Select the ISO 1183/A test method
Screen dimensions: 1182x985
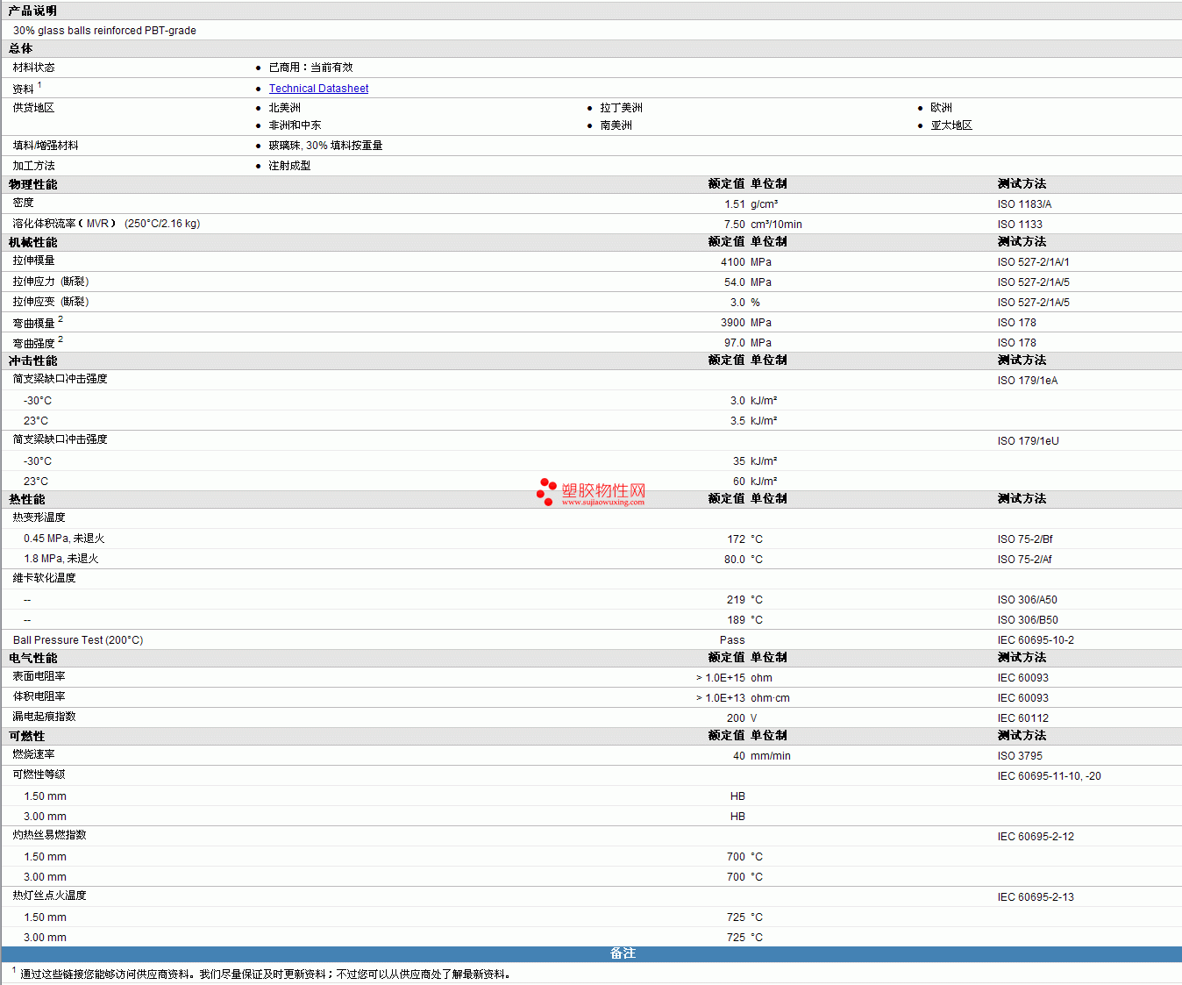pyautogui.click(x=1024, y=204)
